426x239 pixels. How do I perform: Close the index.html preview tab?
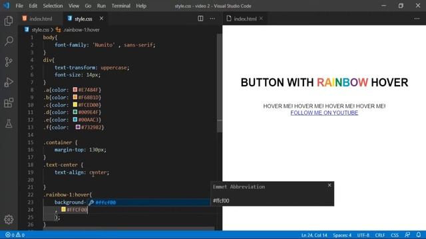(261, 19)
